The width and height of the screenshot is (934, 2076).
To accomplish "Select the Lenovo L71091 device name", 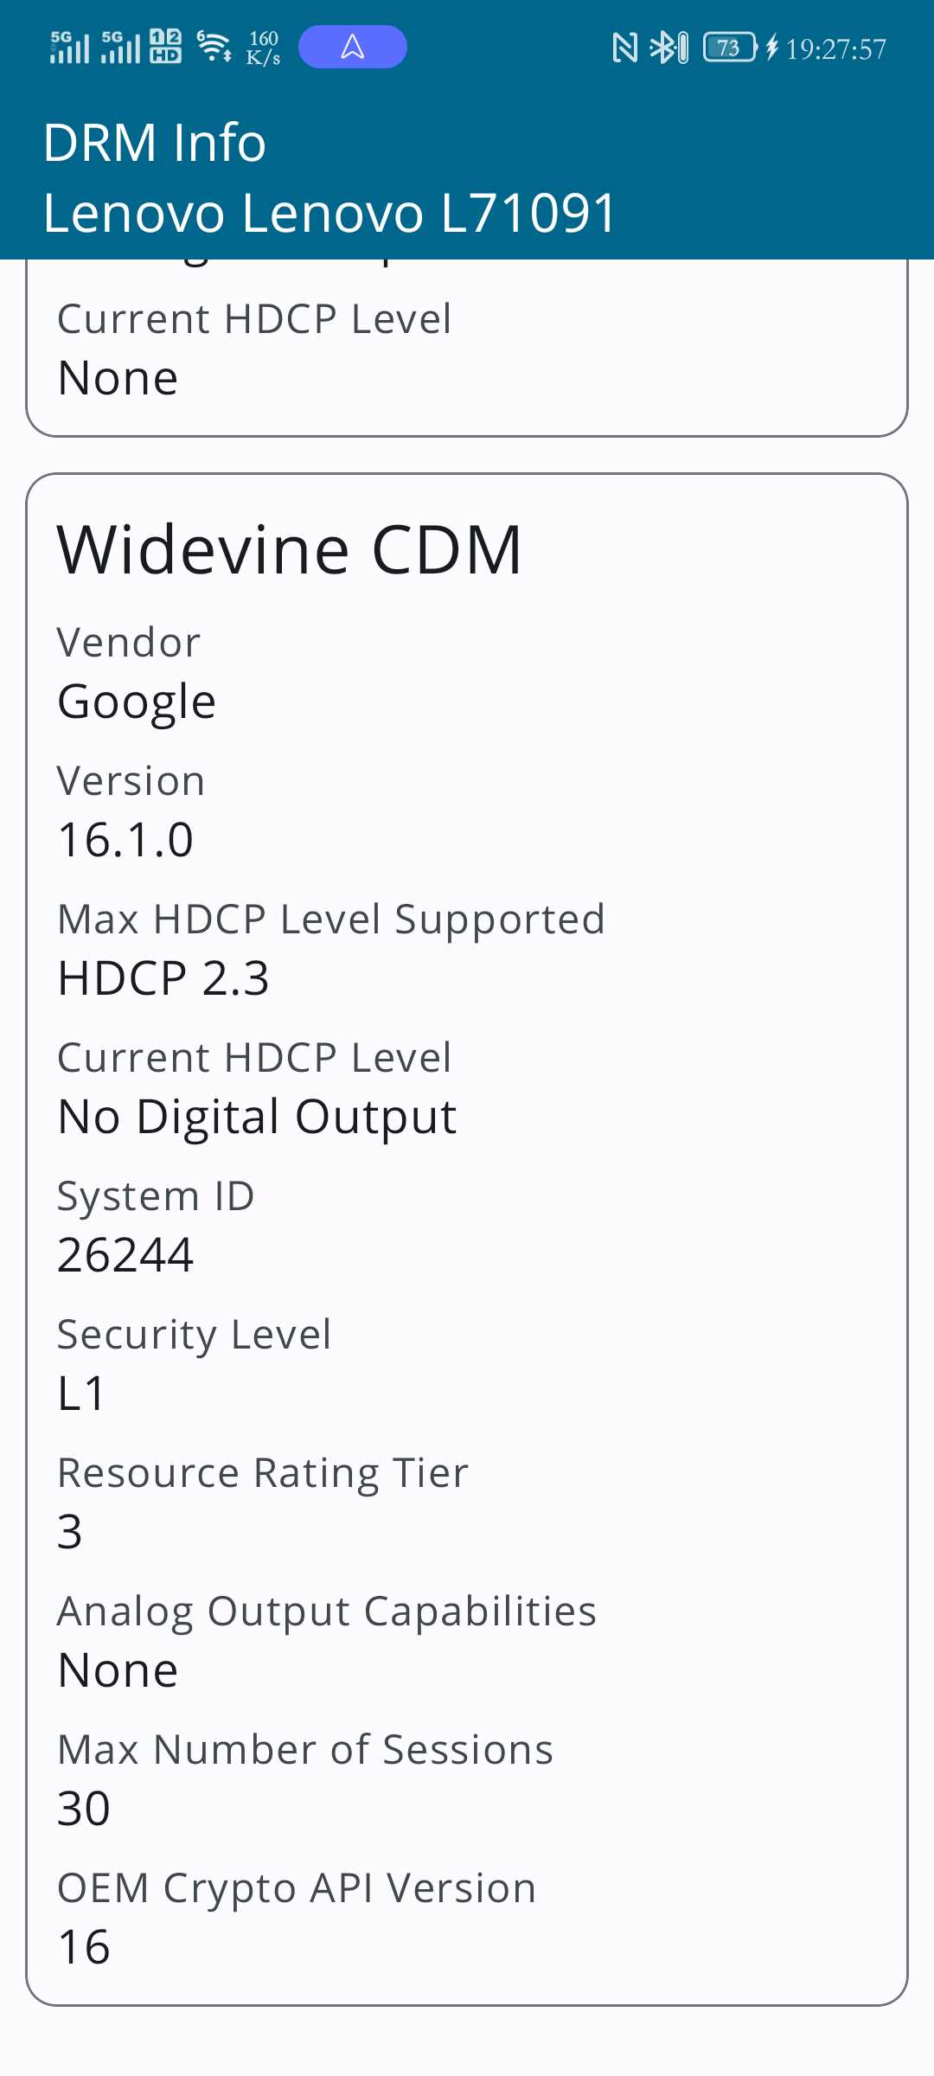I will 330,213.
